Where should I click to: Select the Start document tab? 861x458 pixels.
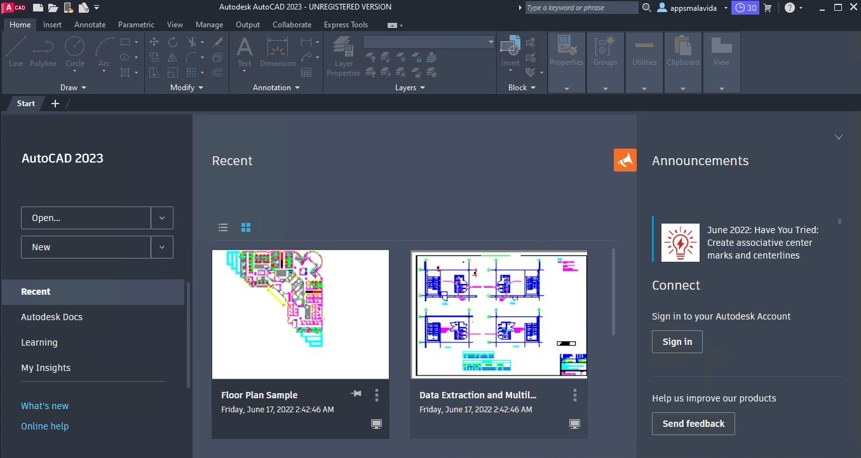pos(26,103)
